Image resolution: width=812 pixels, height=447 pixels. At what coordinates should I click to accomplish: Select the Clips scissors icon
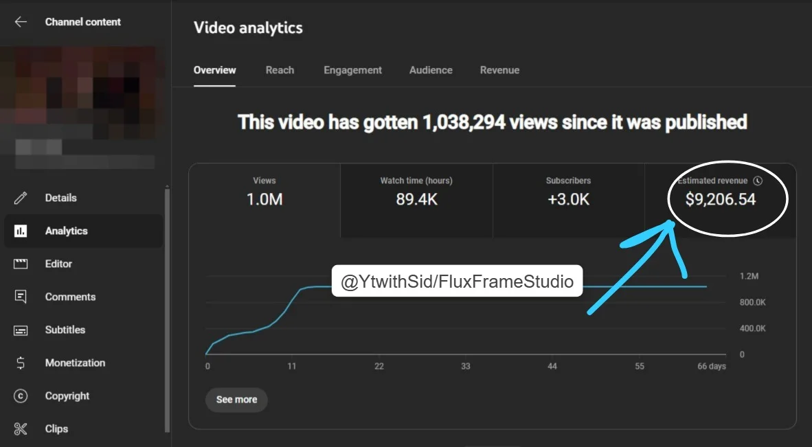point(21,428)
